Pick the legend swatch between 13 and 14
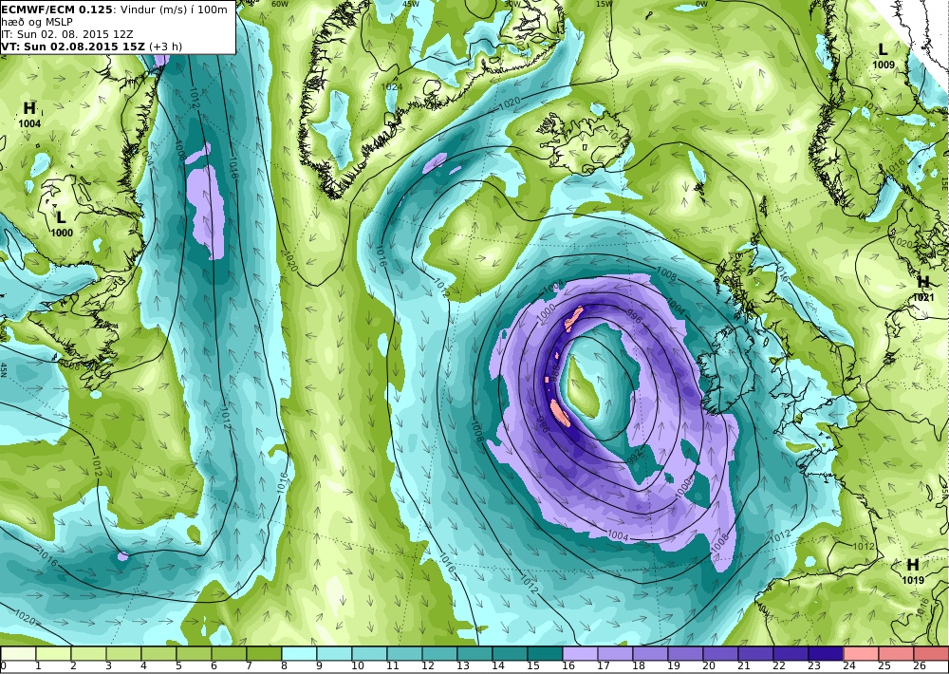The height and width of the screenshot is (674, 949). coord(474,653)
